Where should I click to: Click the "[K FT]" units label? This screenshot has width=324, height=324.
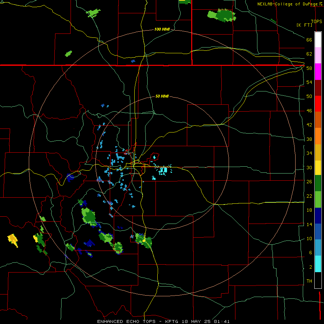304,25
